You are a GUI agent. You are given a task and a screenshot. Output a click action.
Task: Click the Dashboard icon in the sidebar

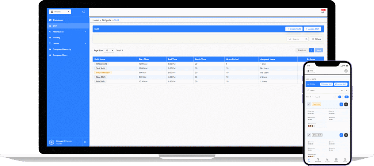tap(50, 20)
